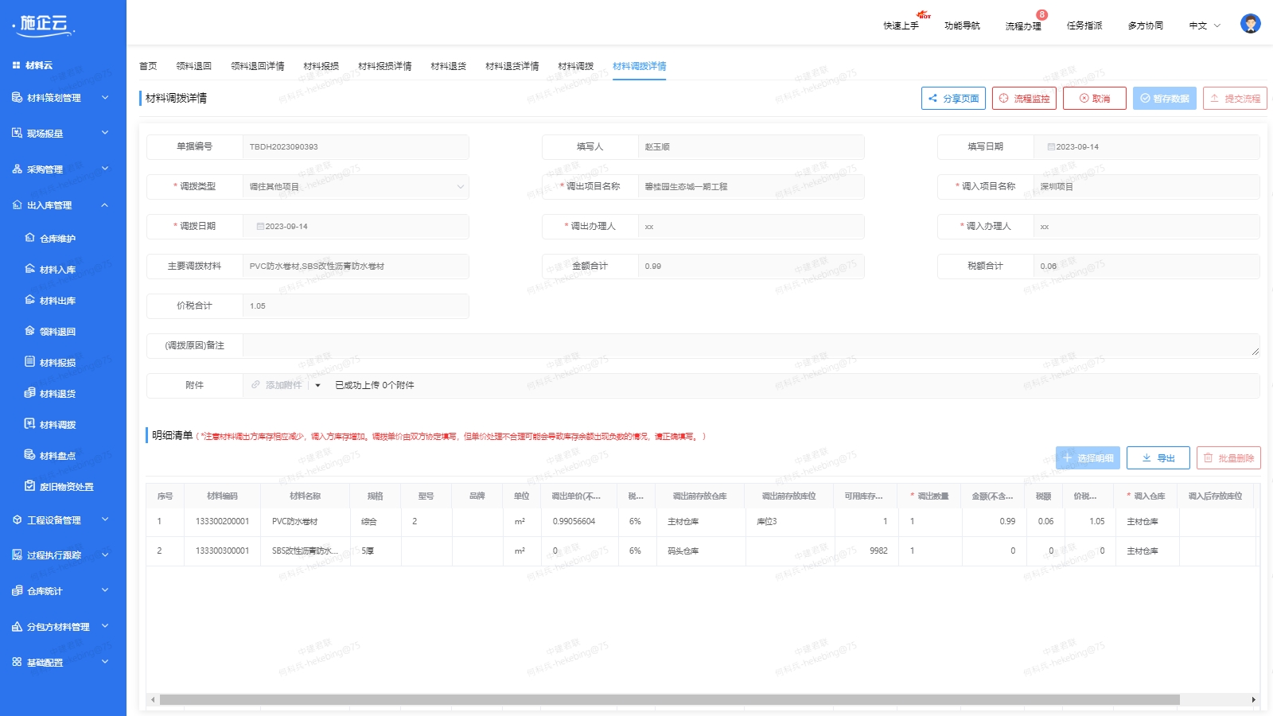Click the 仓库维护 sidebar icon
1273x716 pixels.
(x=30, y=238)
